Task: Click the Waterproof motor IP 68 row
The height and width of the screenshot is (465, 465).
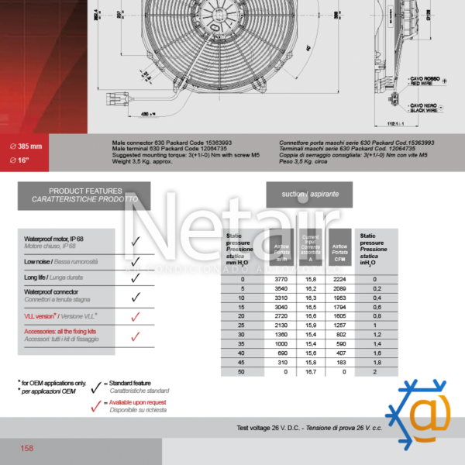Action: pyautogui.click(x=67, y=243)
